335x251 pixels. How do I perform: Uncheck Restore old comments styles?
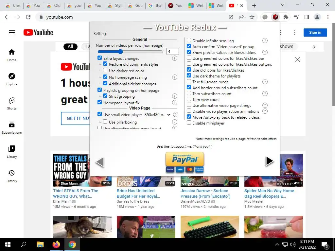click(105, 64)
